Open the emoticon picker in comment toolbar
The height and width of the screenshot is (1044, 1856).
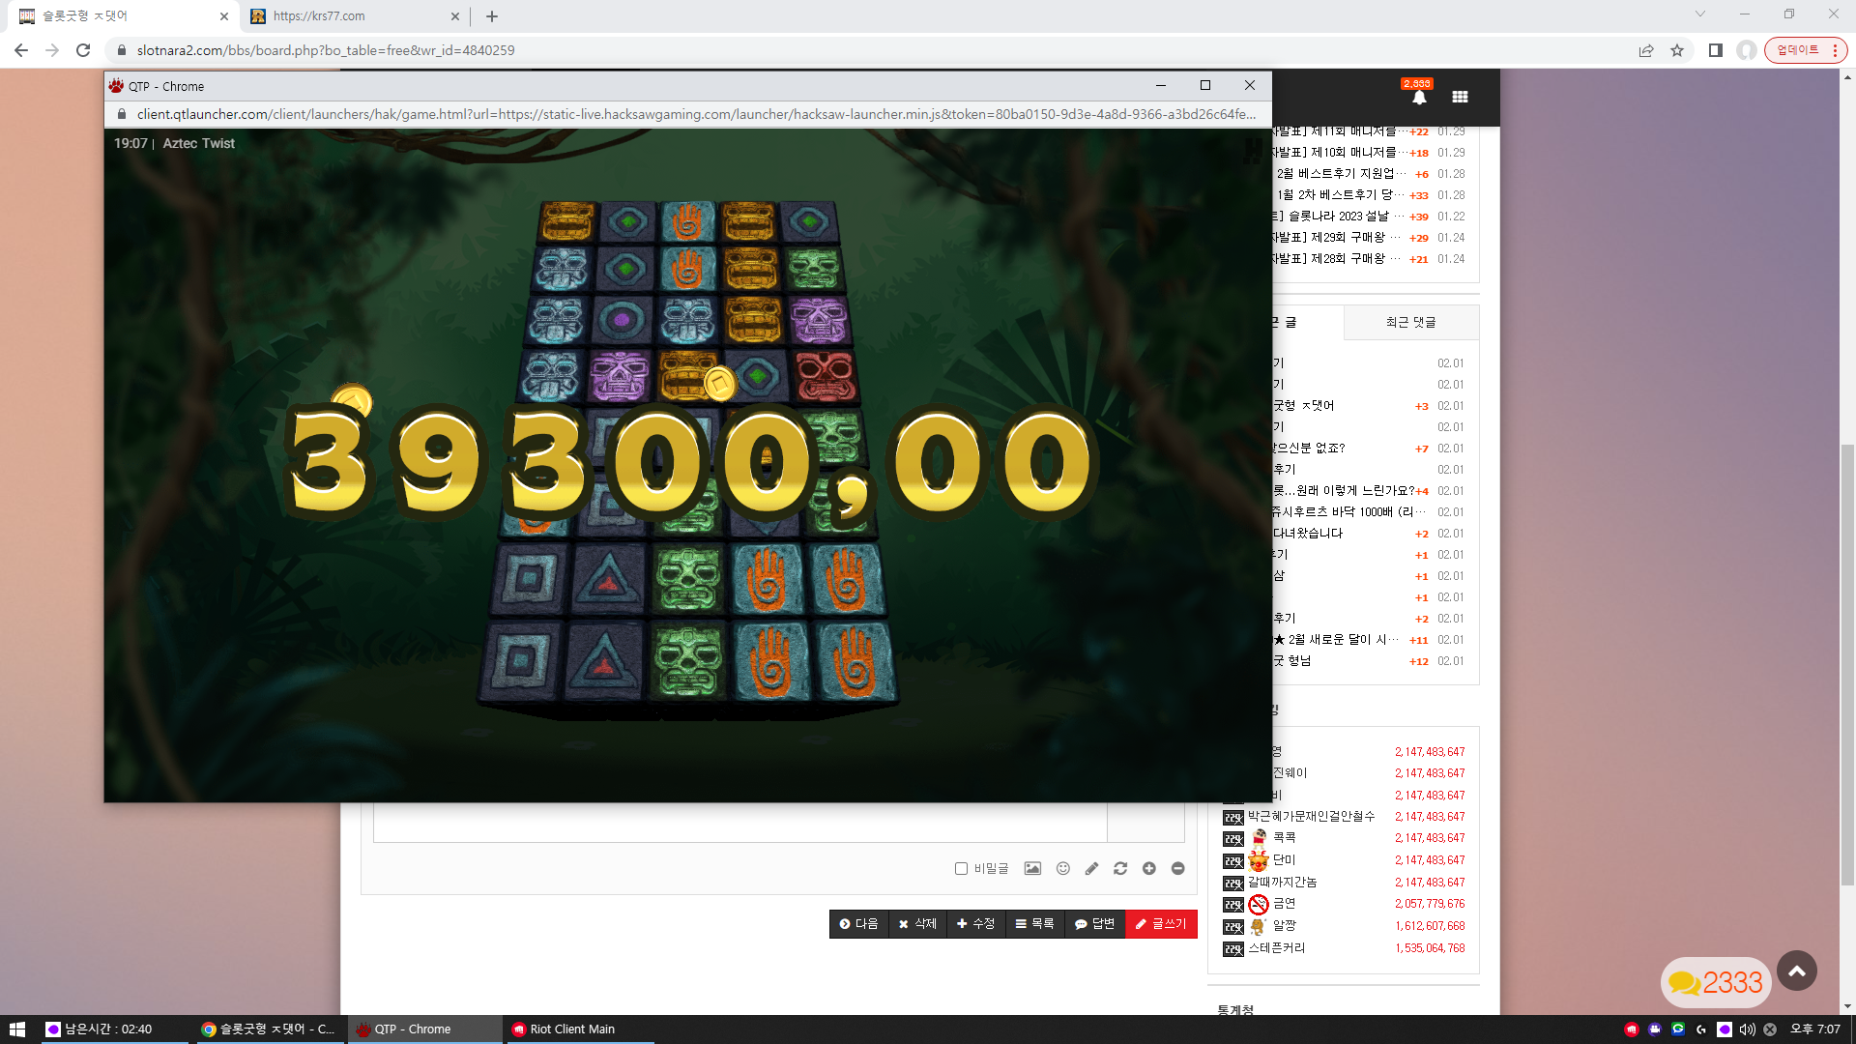[x=1062, y=868]
